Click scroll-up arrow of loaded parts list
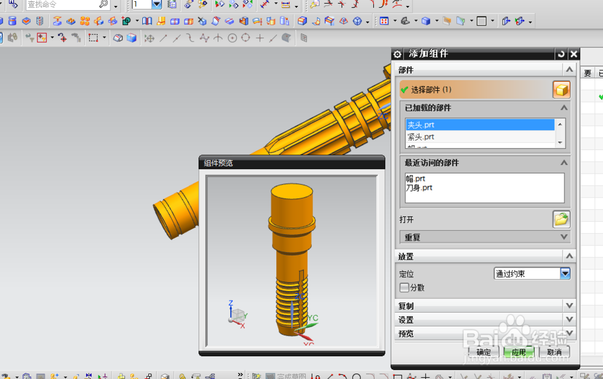The height and width of the screenshot is (379, 603). click(x=560, y=124)
